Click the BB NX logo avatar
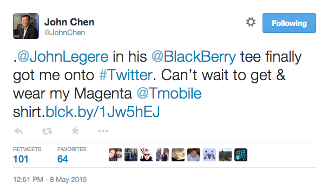 click(241, 155)
